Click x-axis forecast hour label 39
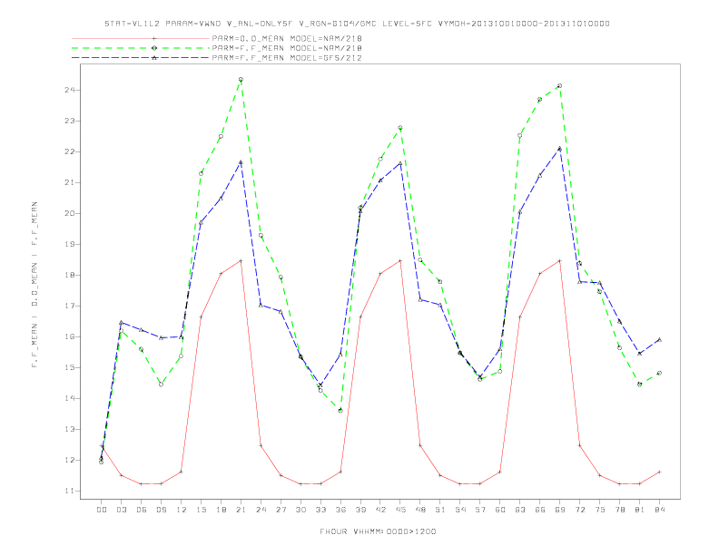The image size is (719, 555). coord(360,510)
